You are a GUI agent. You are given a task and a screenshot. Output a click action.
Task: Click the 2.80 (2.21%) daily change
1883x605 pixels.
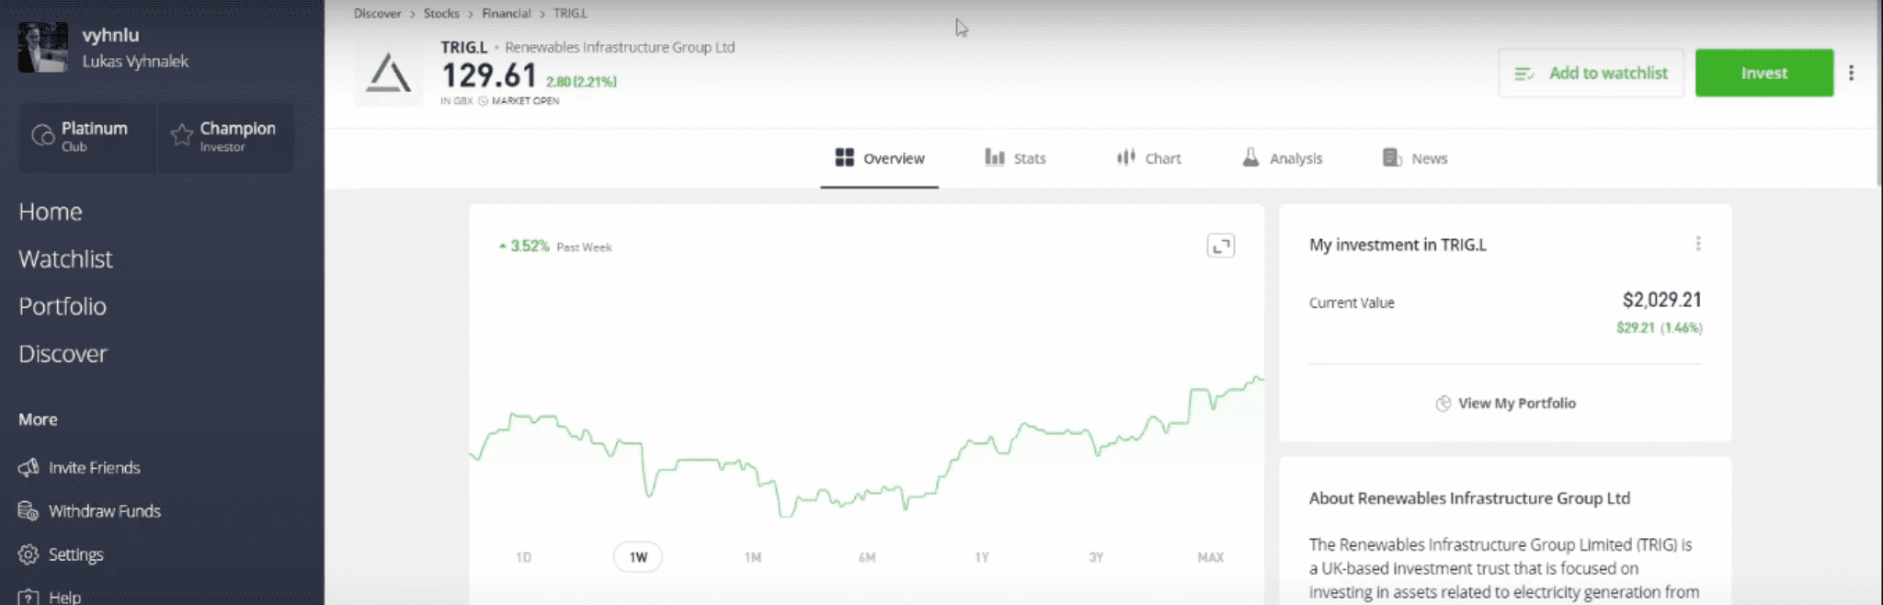(581, 82)
